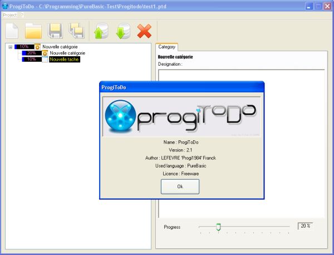334x255 pixels.
Task: Click the 'Designation :' label
Action: pyautogui.click(x=170, y=64)
